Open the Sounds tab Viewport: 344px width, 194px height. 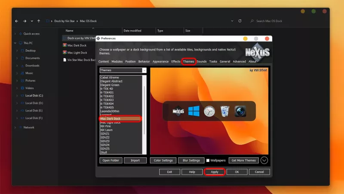[201, 62]
